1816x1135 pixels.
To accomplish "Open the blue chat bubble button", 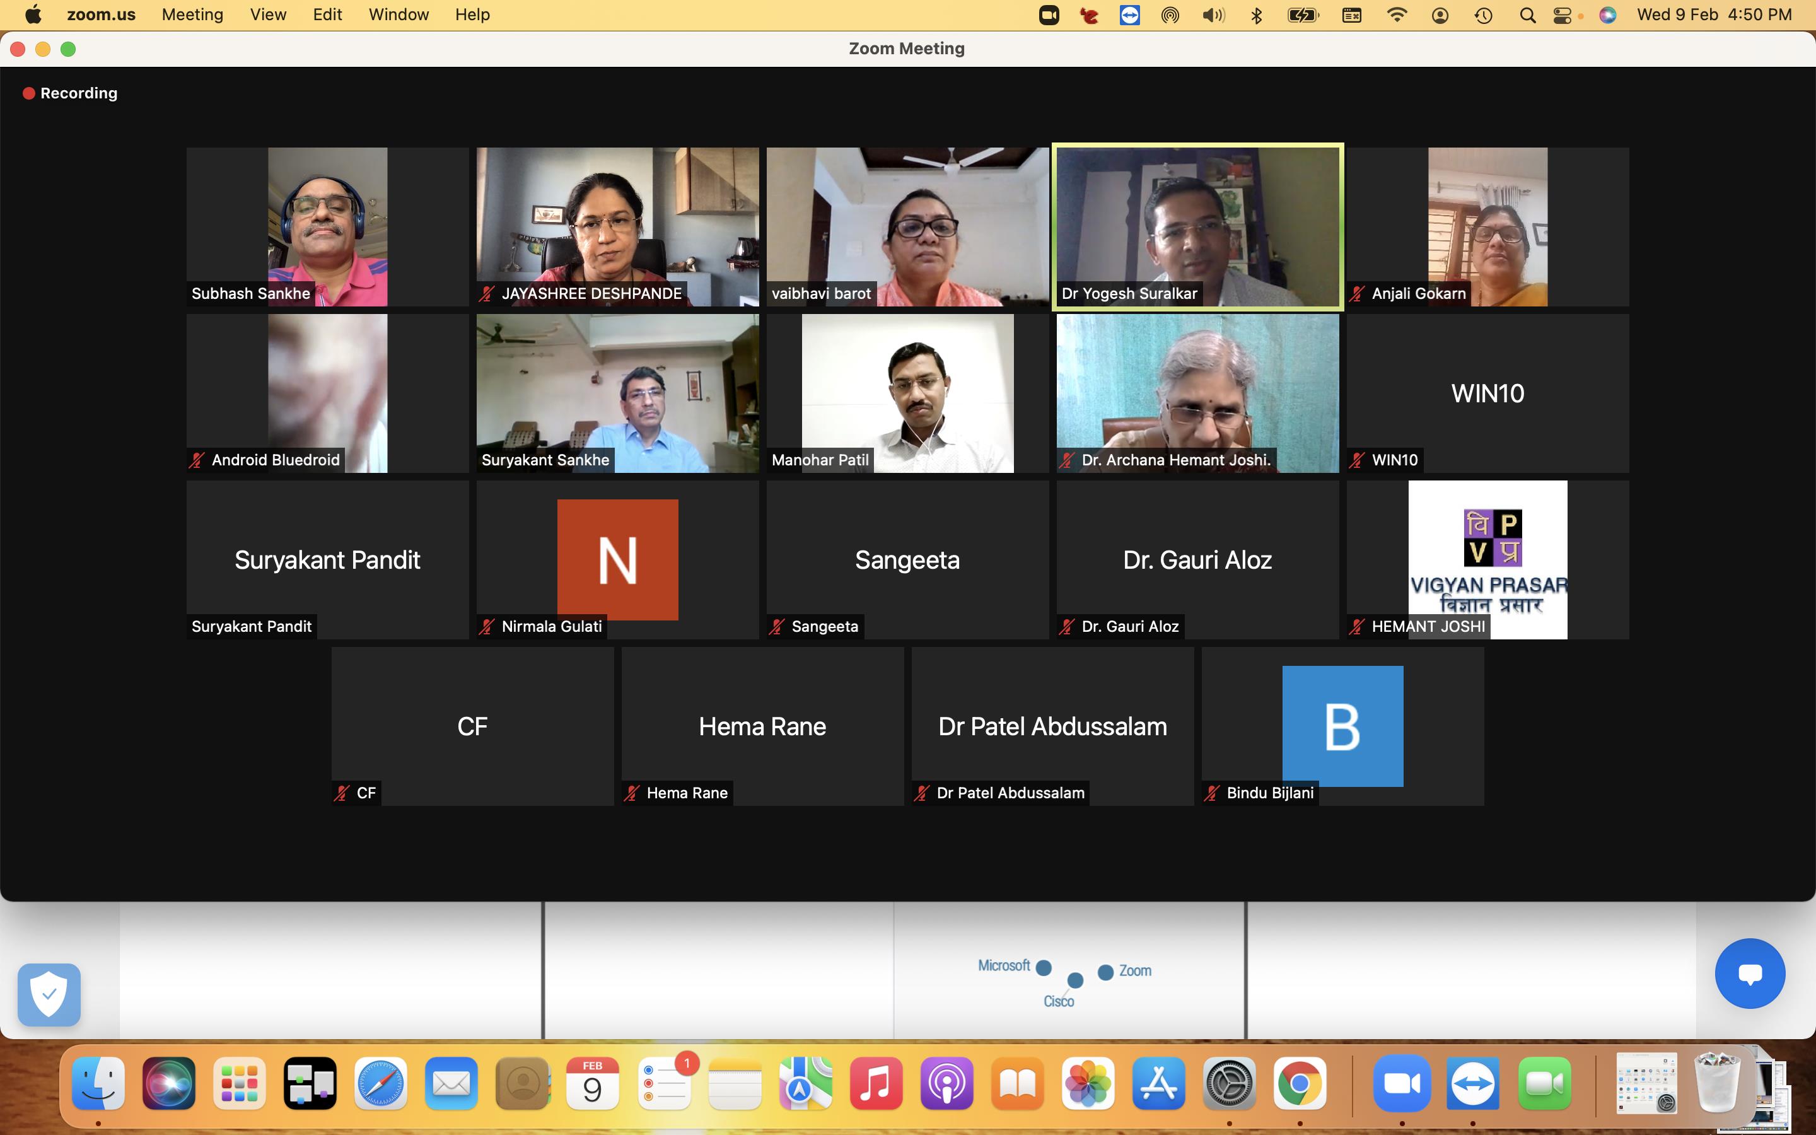I will tap(1750, 974).
